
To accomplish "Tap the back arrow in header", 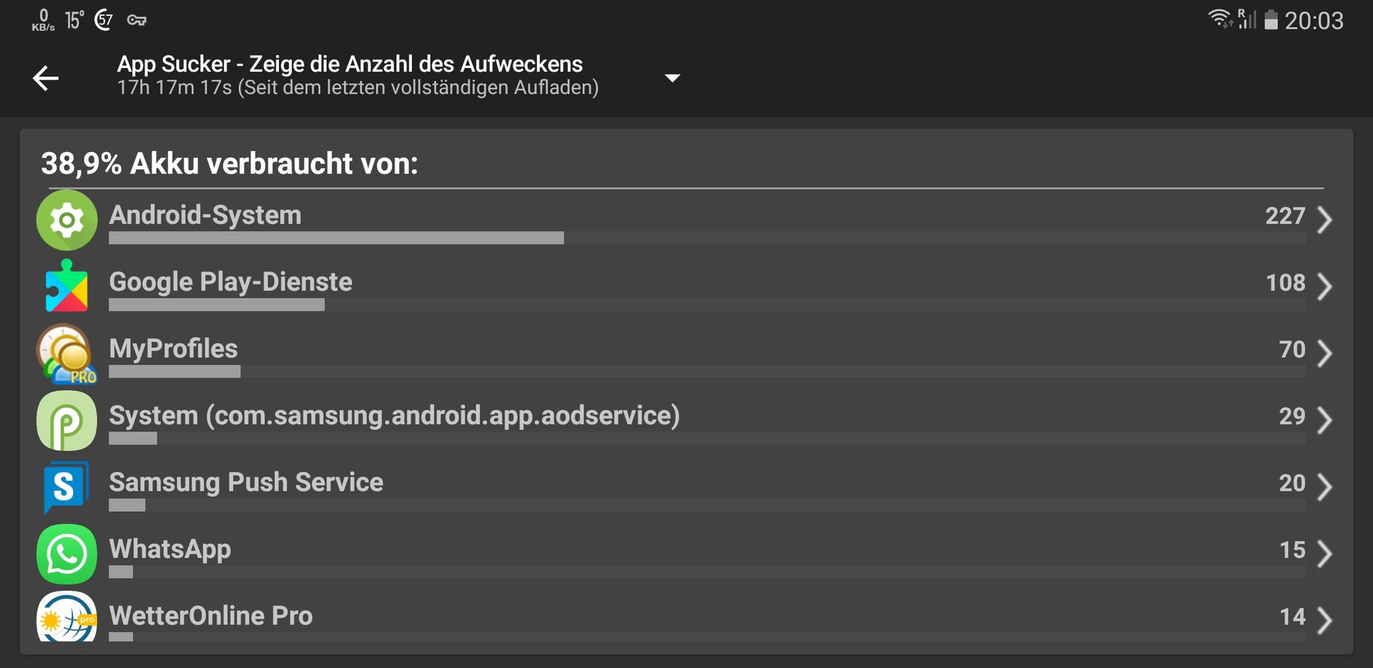I will point(46,78).
